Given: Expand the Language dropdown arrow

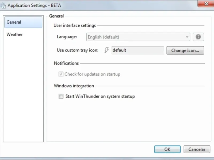Looking at the screenshot, I should tap(187, 37).
